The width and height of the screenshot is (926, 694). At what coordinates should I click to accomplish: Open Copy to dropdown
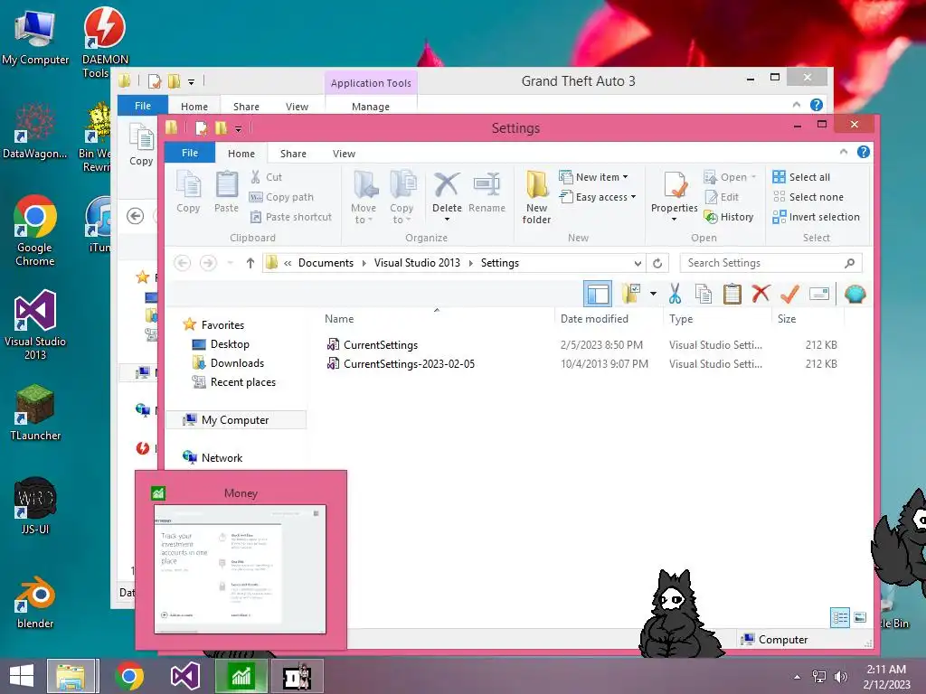402,198
